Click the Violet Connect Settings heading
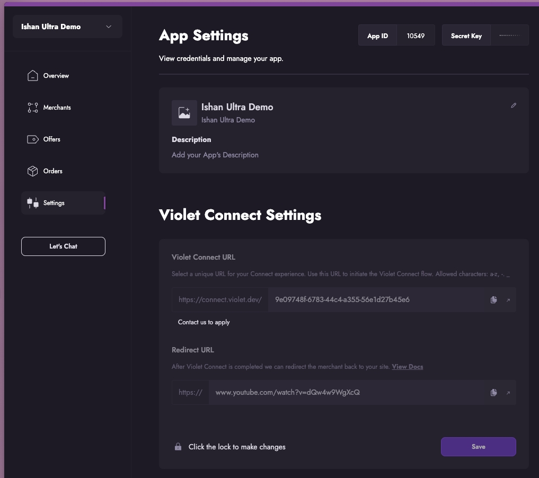Screen dimensions: 539x478 tap(240, 215)
